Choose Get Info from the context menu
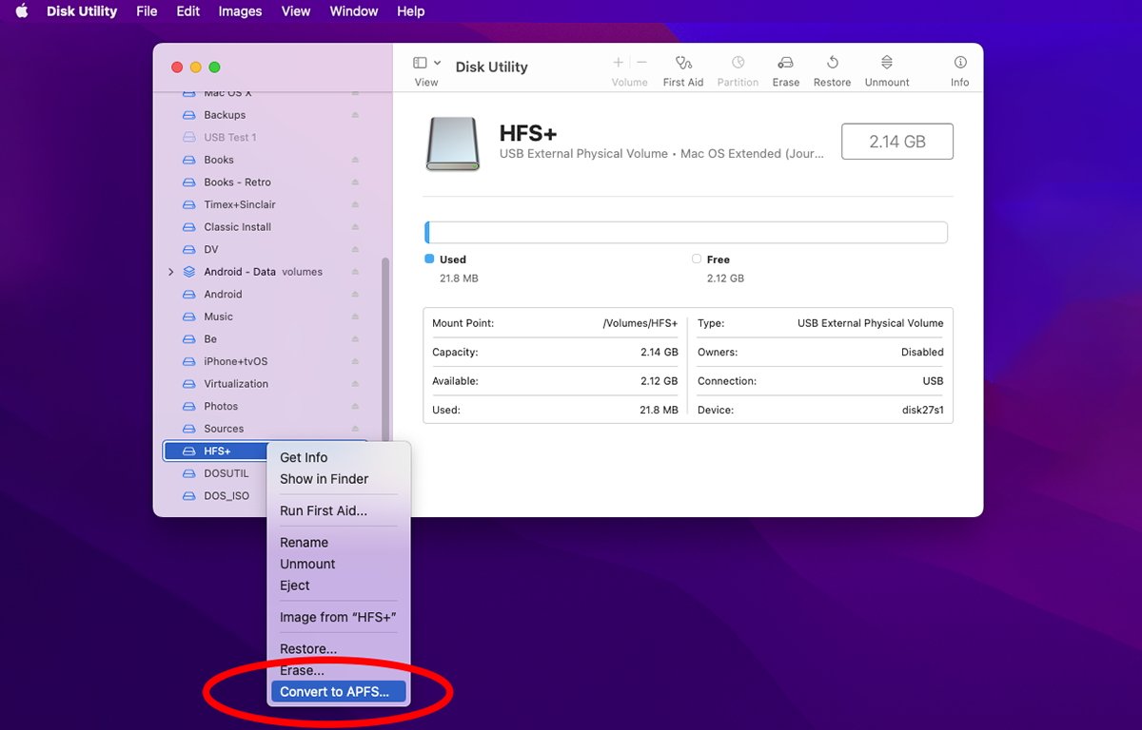The image size is (1142, 730). 304,457
